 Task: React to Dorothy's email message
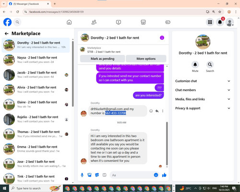coord(151,111)
